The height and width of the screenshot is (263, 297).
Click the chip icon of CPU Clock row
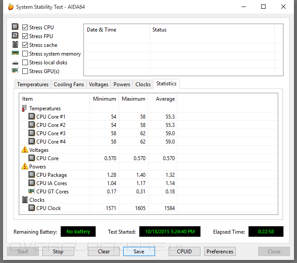(x=31, y=208)
